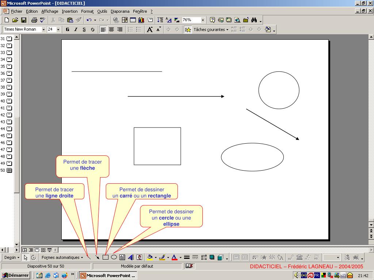Insert a table from the standard toolbar
Image resolution: width=374 pixels, height=280 pixels.
133,20
